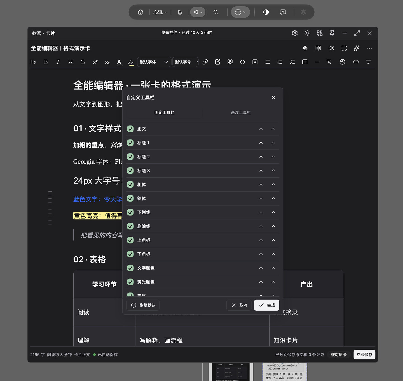This screenshot has width=403, height=381.
Task: Open text color A tool
Action: (x=119, y=62)
